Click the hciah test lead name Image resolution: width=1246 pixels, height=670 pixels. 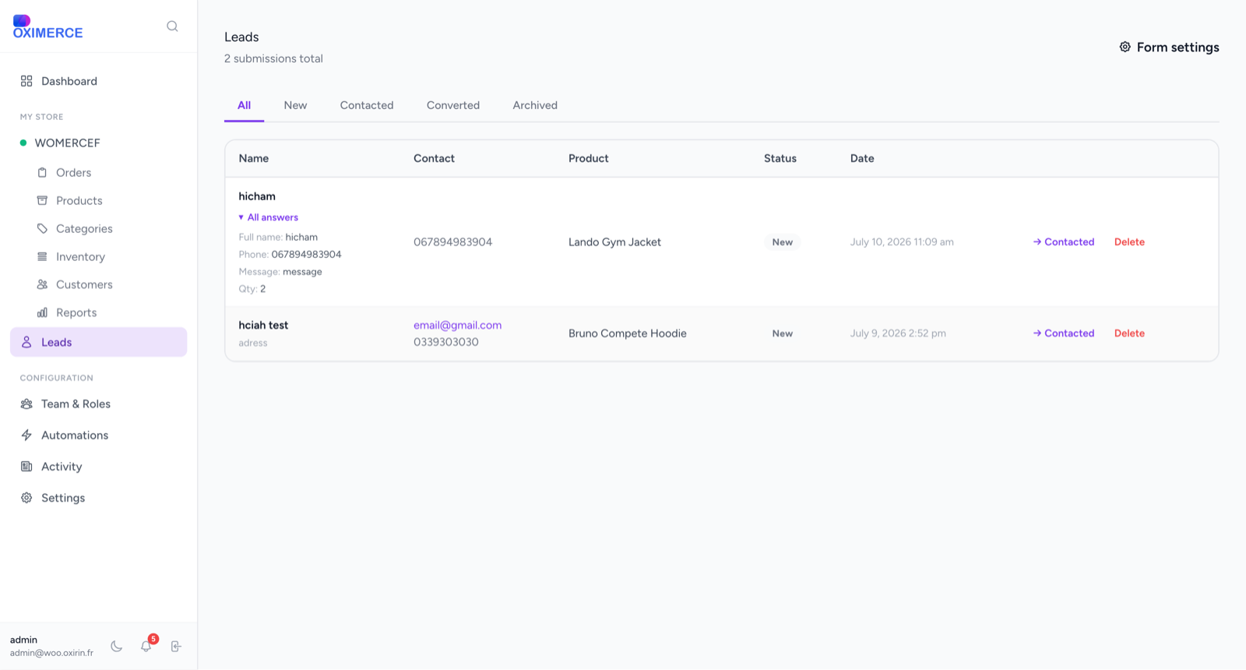263,325
